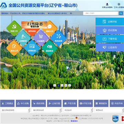
Task: Expand the 常用站点 dropdown
Action: (109, 110)
